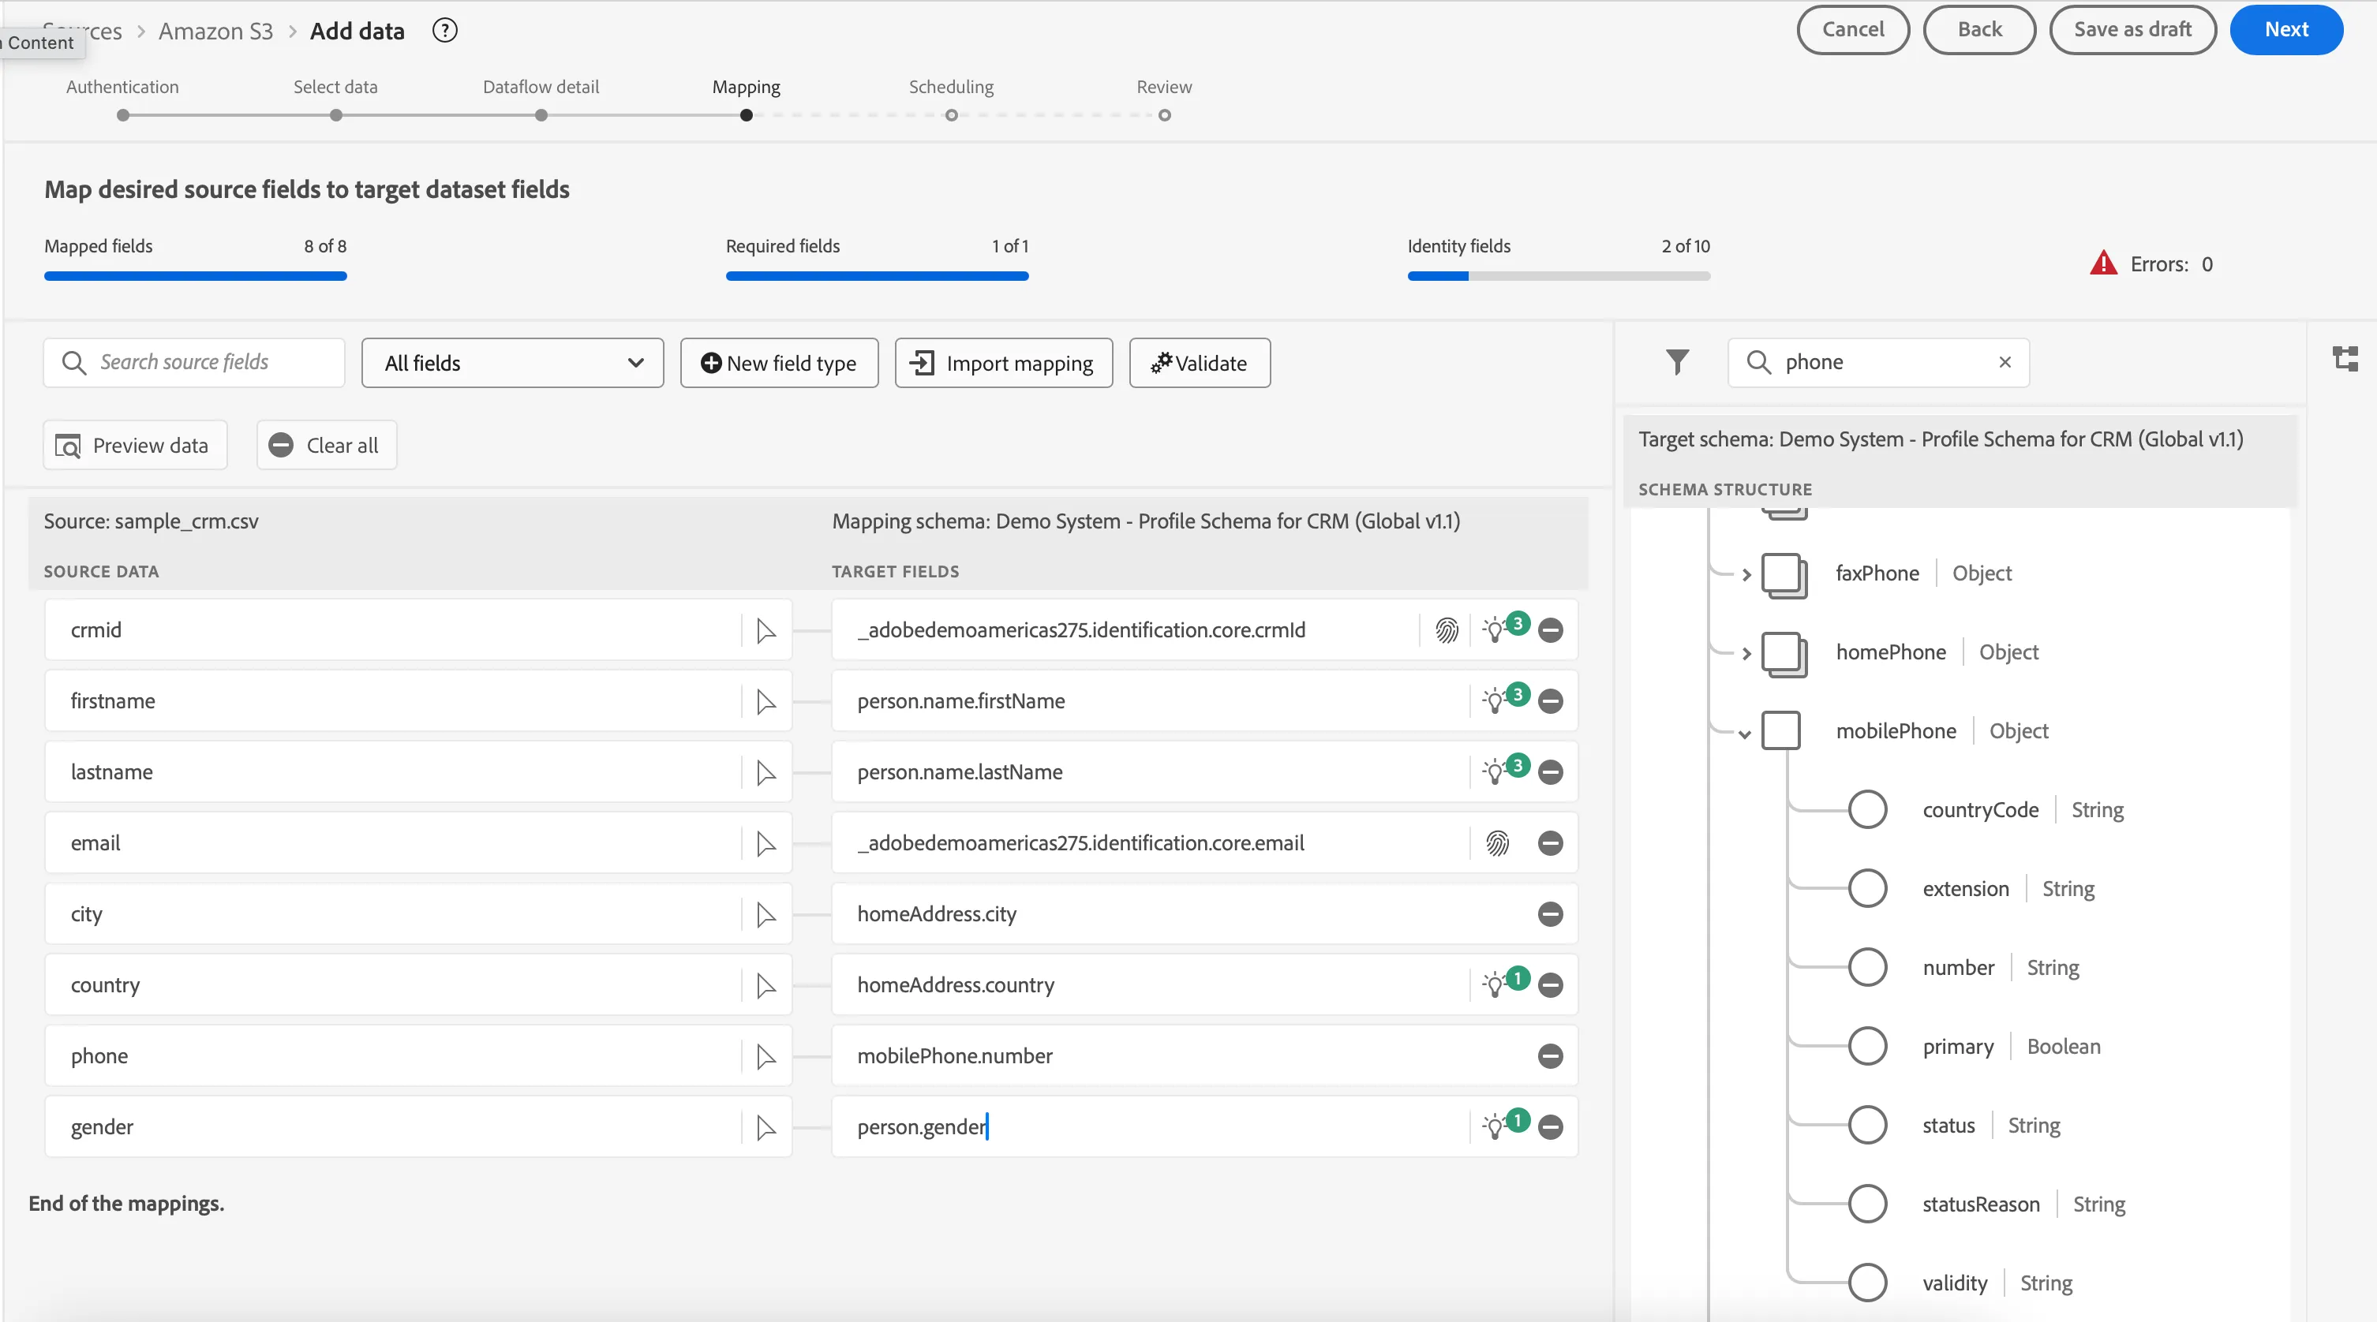Screen dimensions: 2377x1322
Task: Click the arrow icon on crmid source field
Action: (765, 630)
